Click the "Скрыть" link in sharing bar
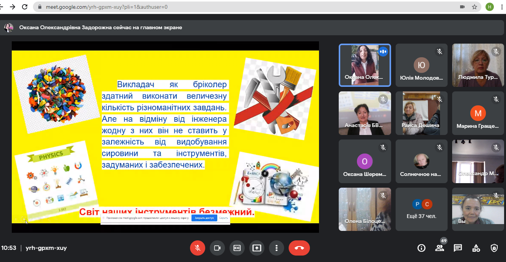 (223, 218)
